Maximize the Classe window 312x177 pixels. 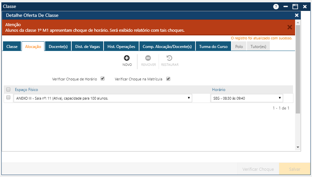(295, 7)
